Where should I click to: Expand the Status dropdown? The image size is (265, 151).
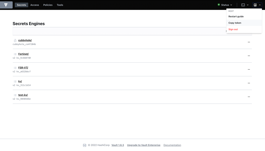pyautogui.click(x=225, y=5)
